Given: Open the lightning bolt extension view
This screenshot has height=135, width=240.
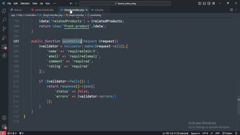Looking at the screenshot, I should pyautogui.click(x=4, y=55).
